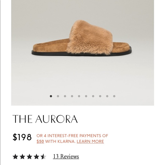Click the second rating star

click(x=22, y=156)
